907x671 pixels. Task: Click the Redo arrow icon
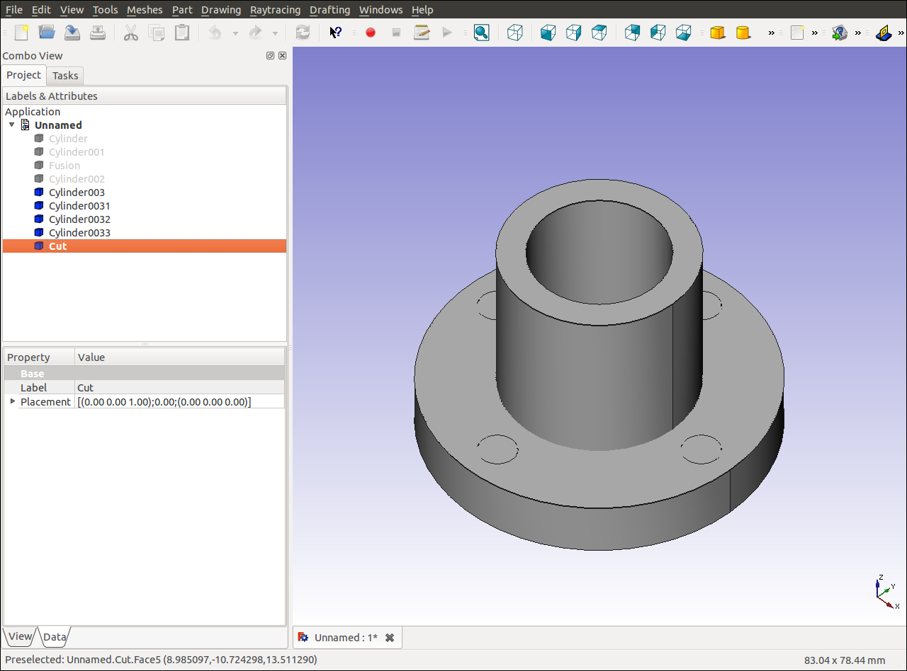point(255,33)
